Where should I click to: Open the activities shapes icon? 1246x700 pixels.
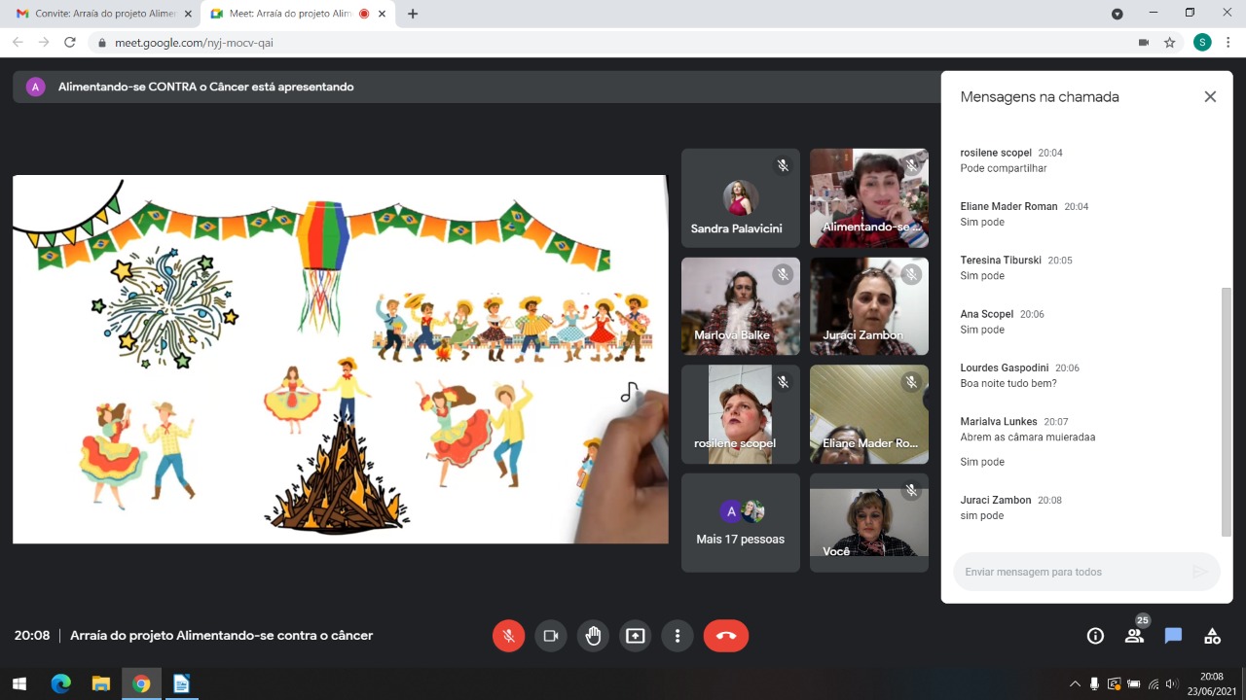pyautogui.click(x=1212, y=636)
